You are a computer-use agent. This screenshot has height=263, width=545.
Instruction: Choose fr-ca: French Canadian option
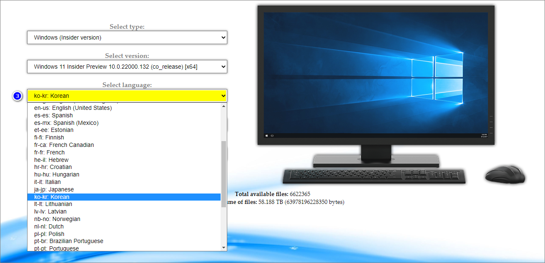click(x=124, y=145)
